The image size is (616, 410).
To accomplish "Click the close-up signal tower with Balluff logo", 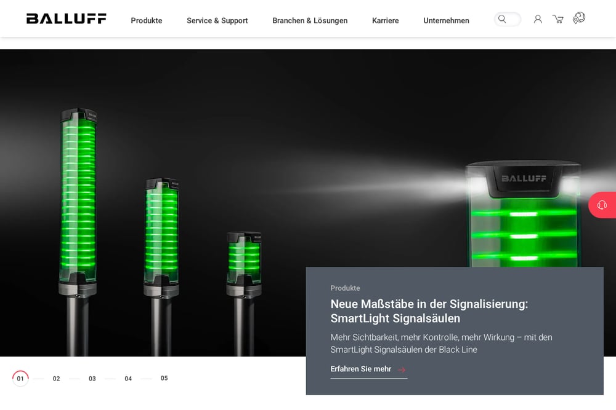I will click(523, 214).
